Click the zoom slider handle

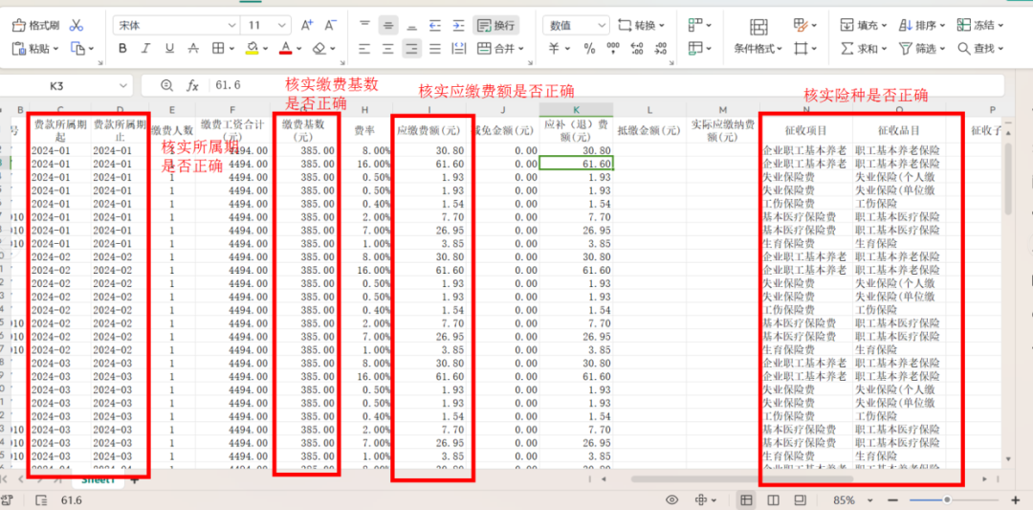pyautogui.click(x=947, y=499)
